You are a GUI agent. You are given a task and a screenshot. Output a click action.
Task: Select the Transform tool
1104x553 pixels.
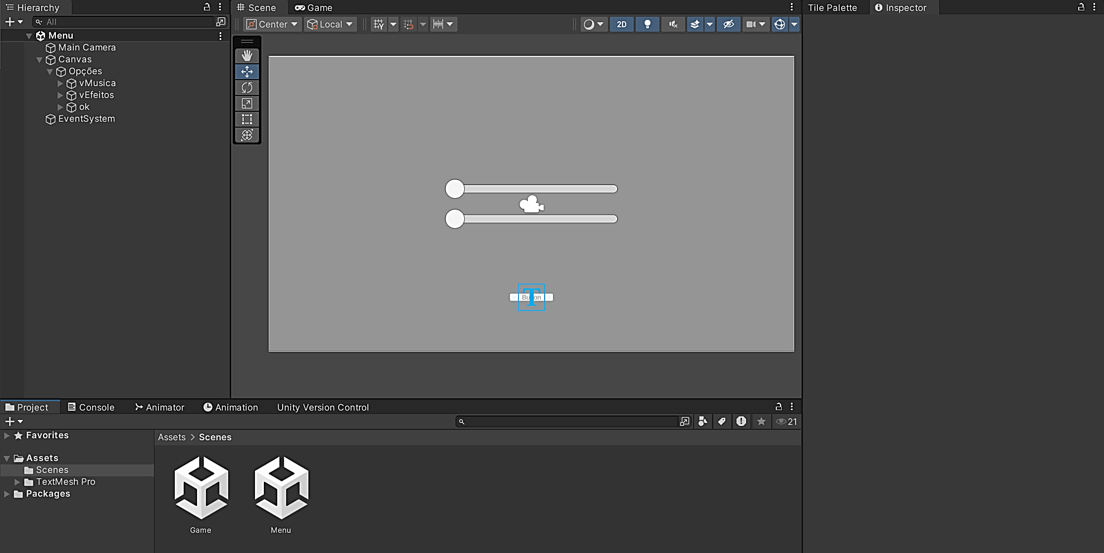pos(247,135)
